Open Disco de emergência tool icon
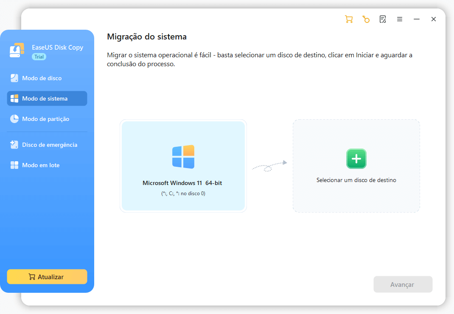Image resolution: width=454 pixels, height=314 pixels. (x=14, y=145)
